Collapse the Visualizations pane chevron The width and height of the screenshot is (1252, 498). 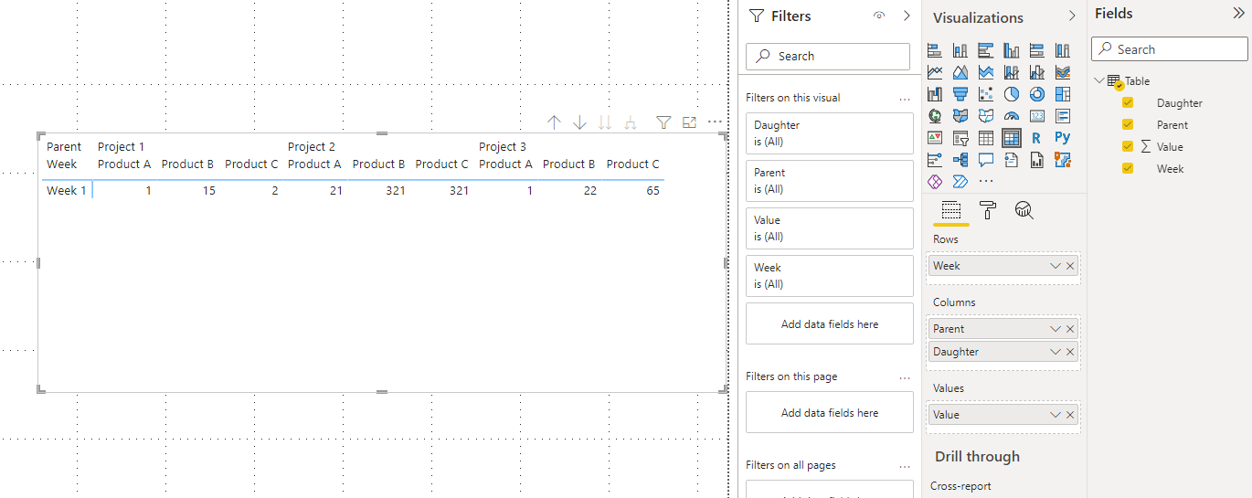[x=1072, y=16]
